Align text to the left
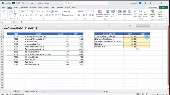 [47, 15]
